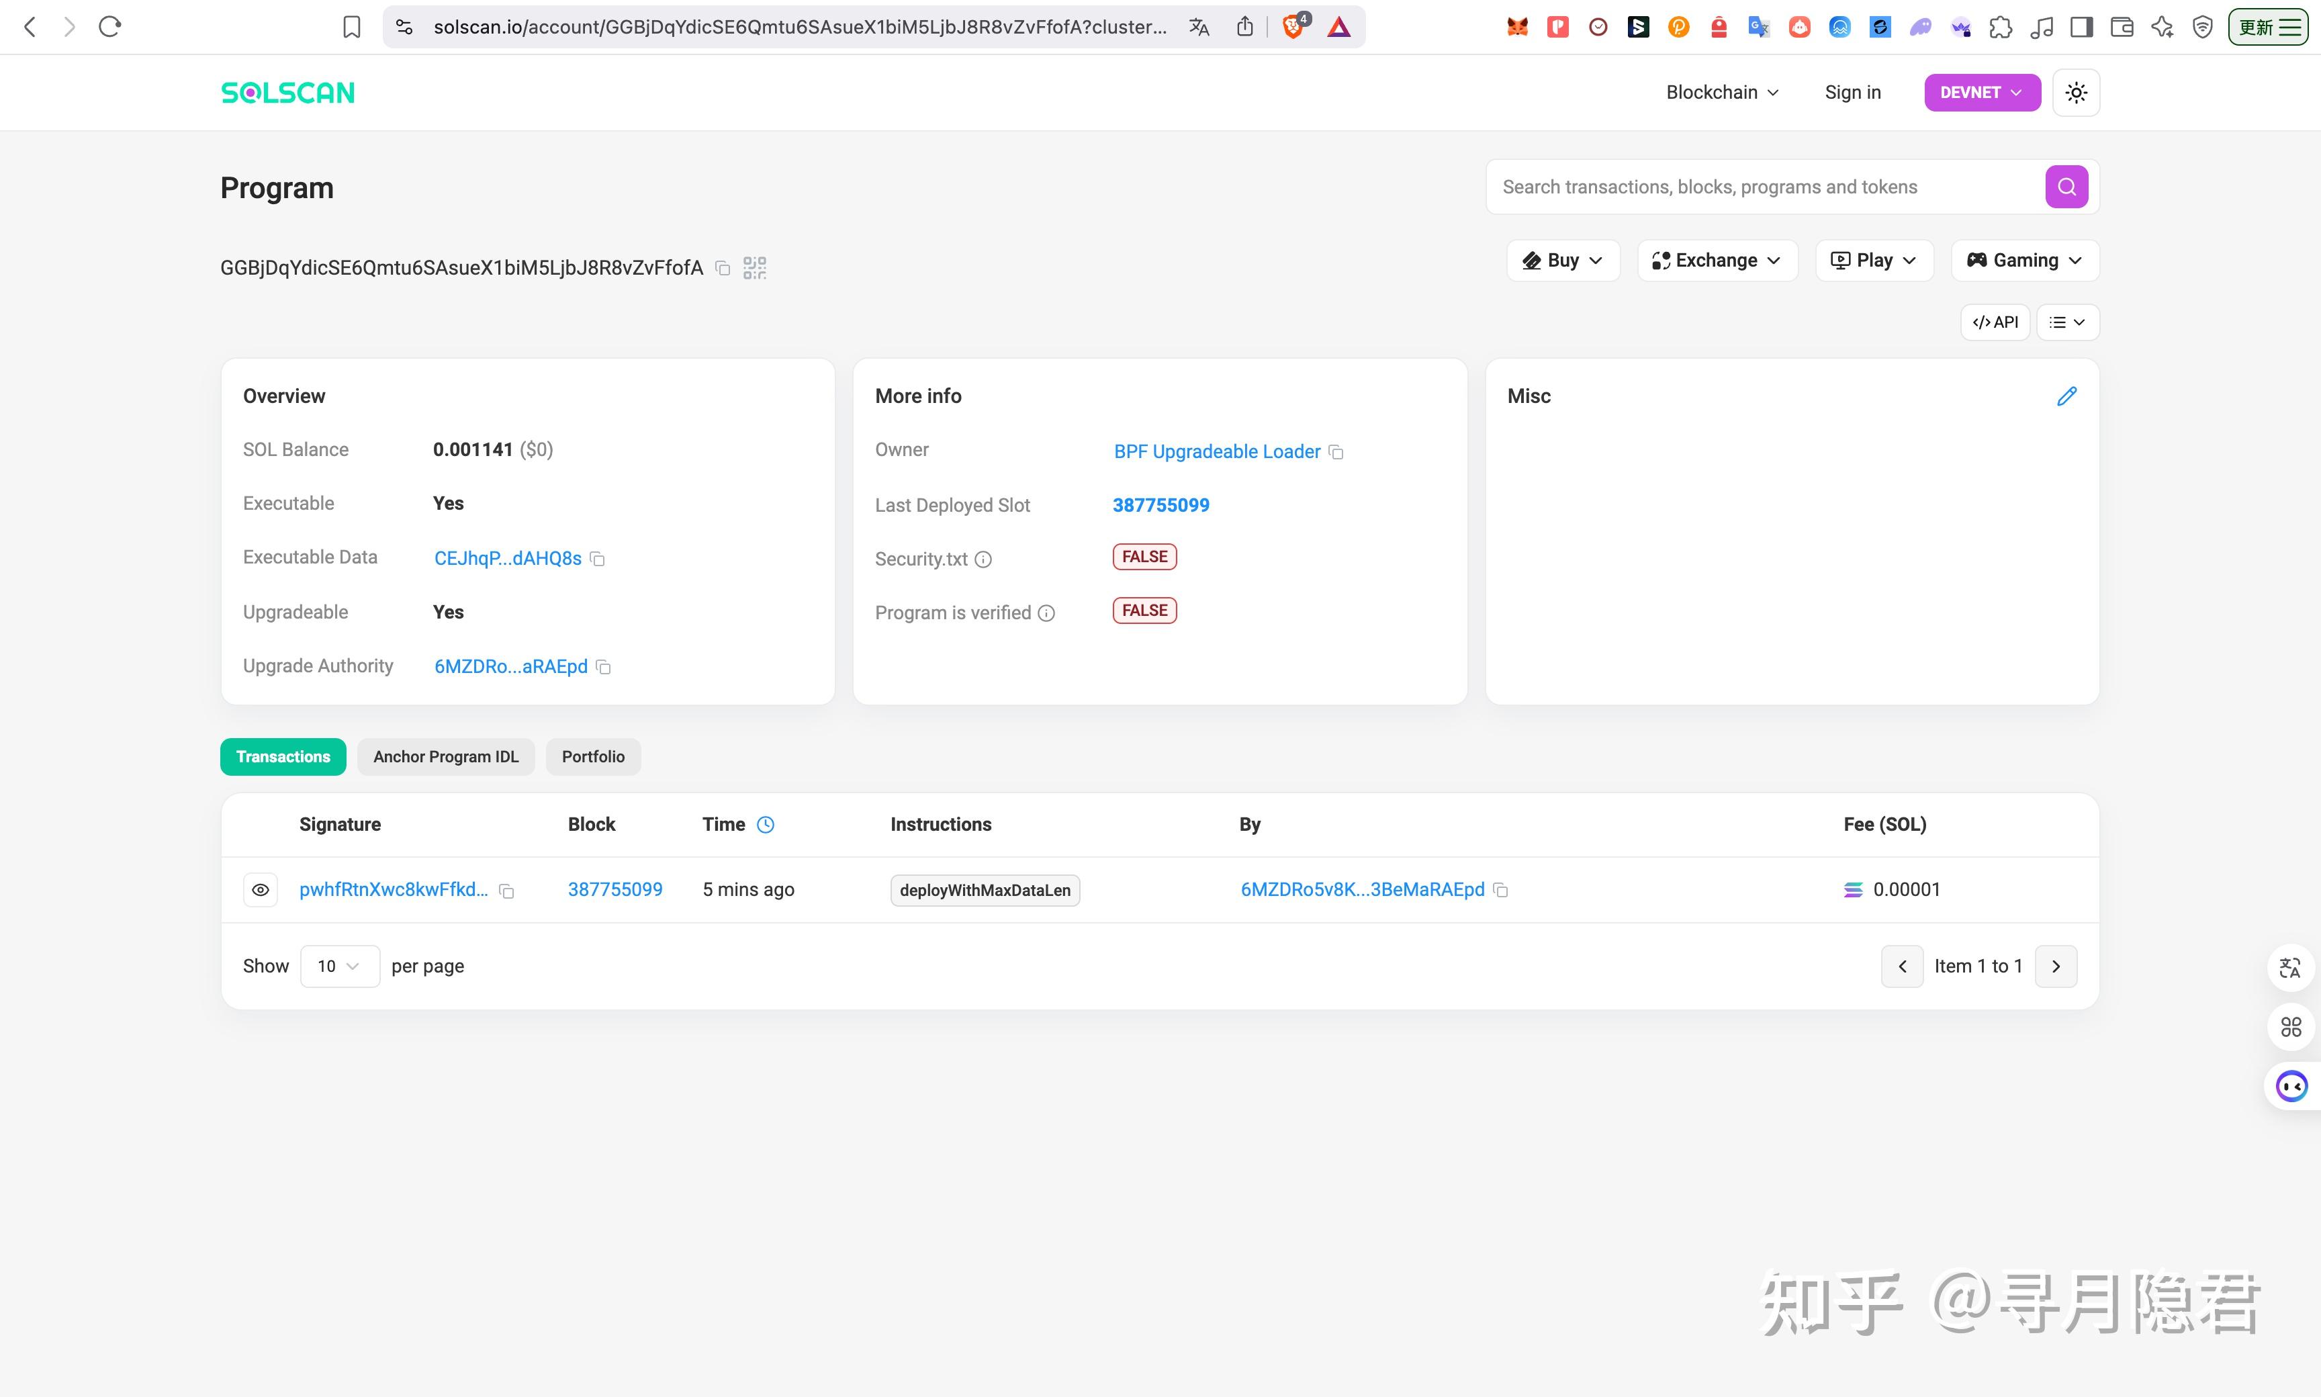
Task: Expand the Exchange dropdown
Action: tap(1717, 261)
